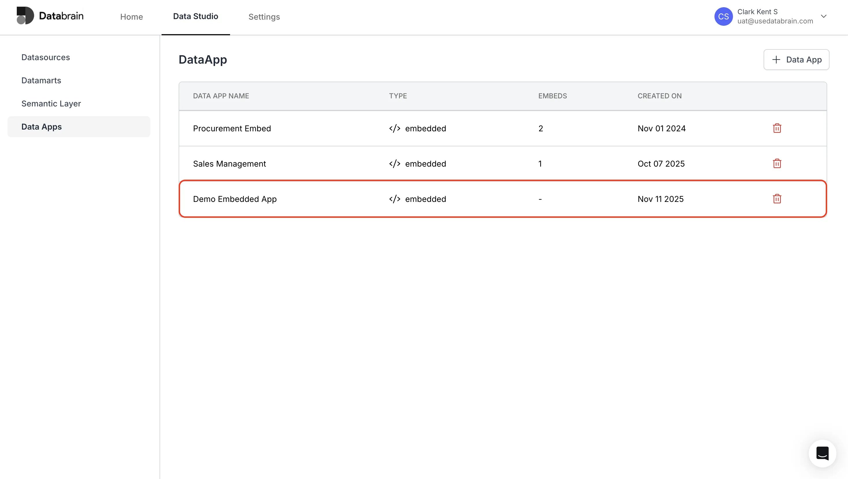The image size is (848, 479).
Task: Delete the Procurement Embed data app
Action: coord(777,128)
